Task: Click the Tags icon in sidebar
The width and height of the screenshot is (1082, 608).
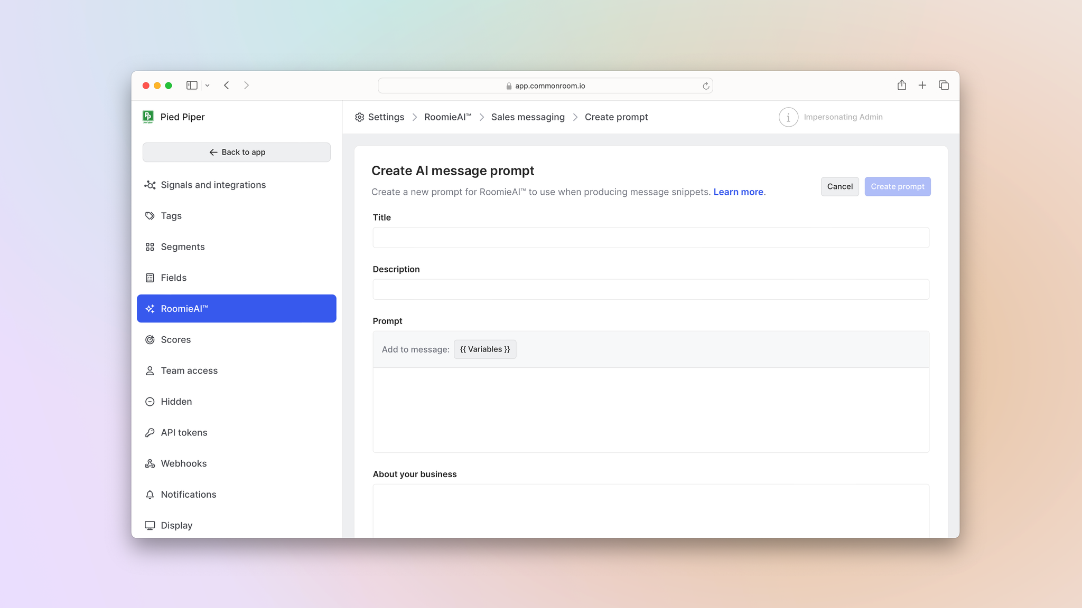Action: [150, 216]
